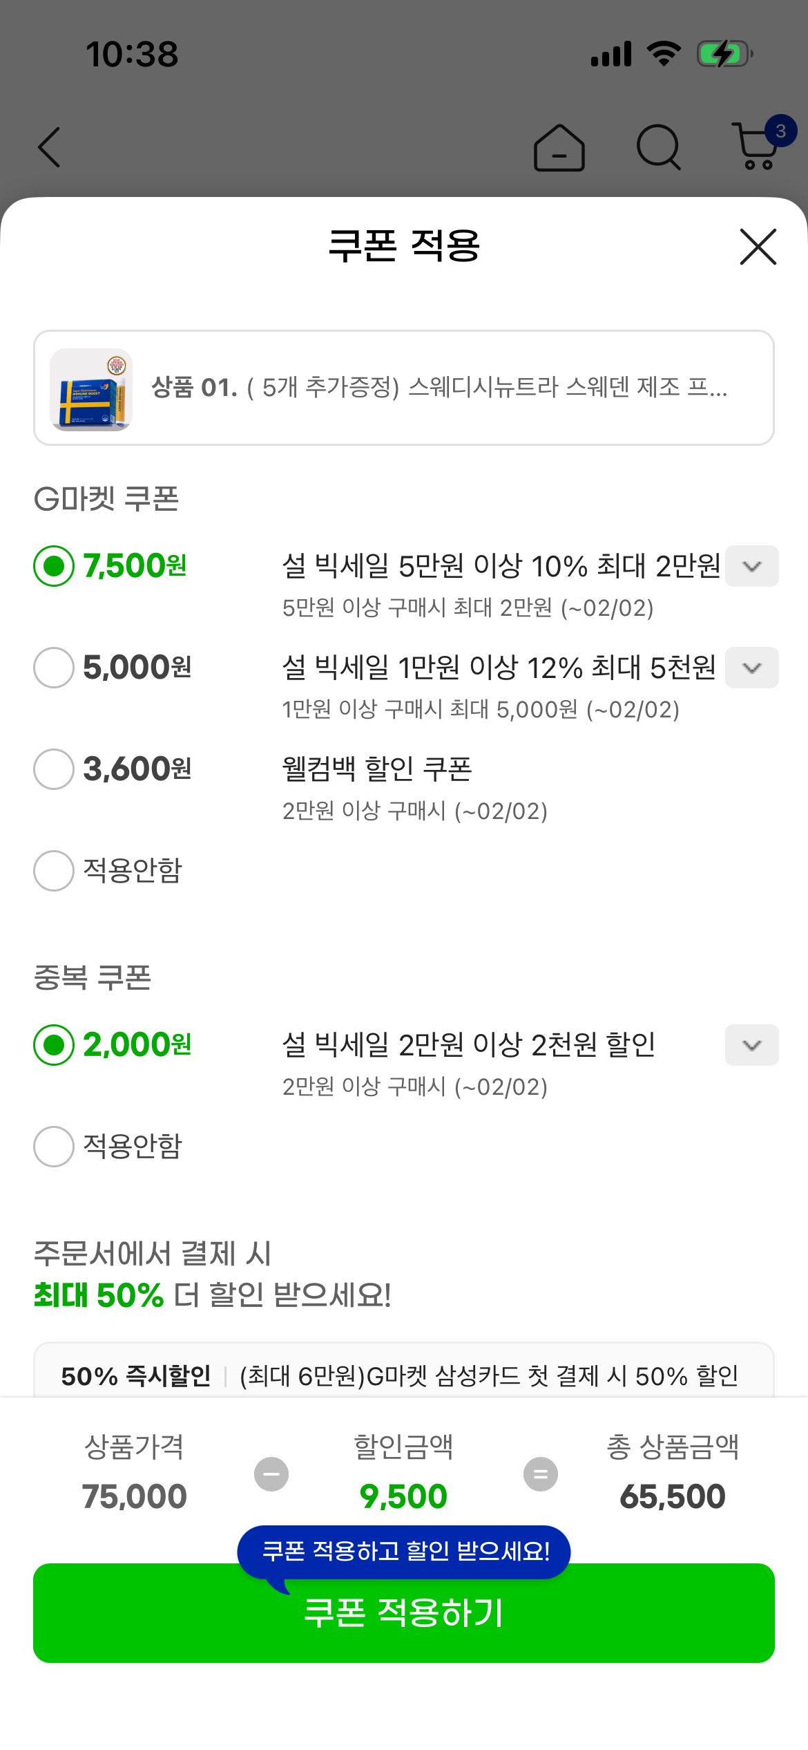The image size is (808, 1750).
Task: Select the 5,000원 coupon radio button
Action: click(x=54, y=668)
